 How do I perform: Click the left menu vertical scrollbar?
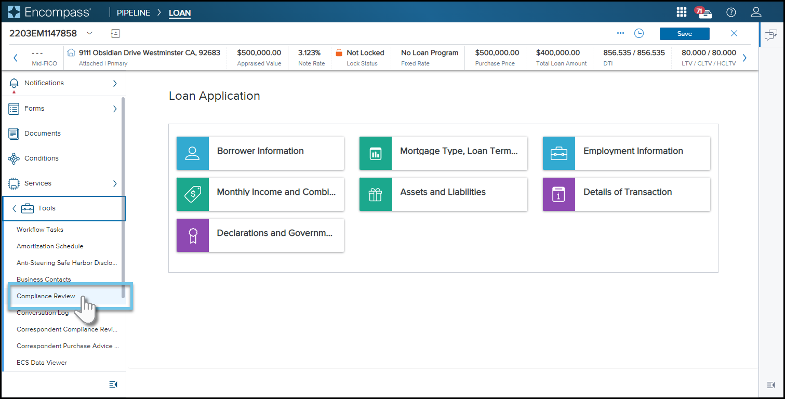[x=123, y=197]
